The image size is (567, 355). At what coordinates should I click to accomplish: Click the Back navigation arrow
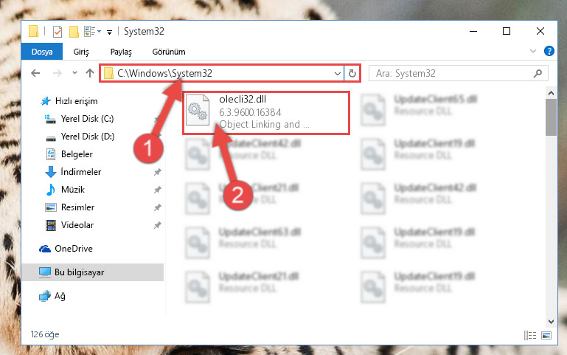coord(35,74)
